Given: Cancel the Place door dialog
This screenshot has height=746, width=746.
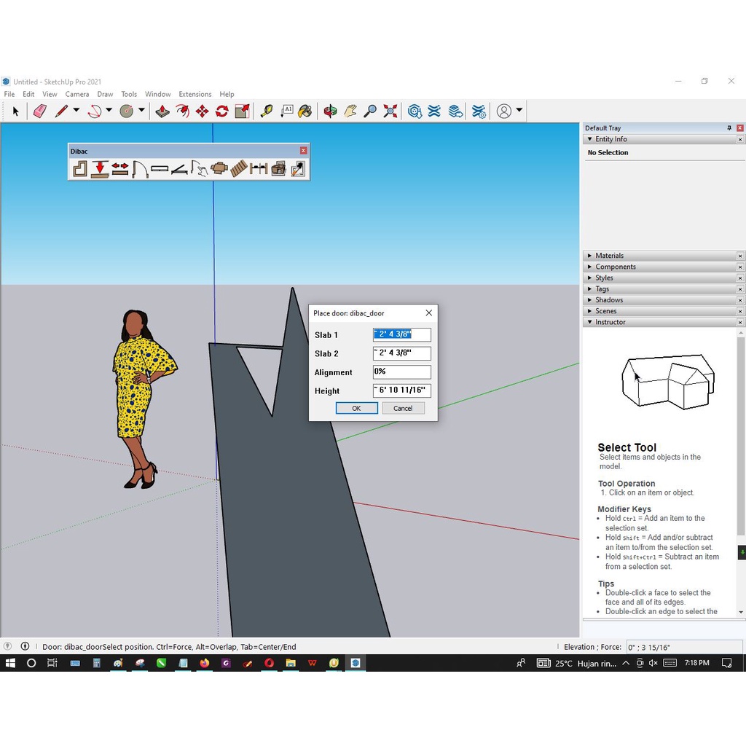Looking at the screenshot, I should [403, 408].
